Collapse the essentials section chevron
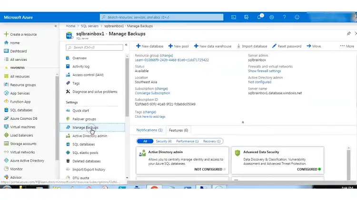 click(x=243, y=122)
